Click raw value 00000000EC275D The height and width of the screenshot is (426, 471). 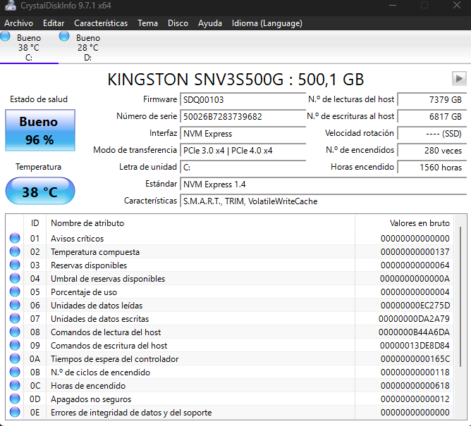point(415,306)
